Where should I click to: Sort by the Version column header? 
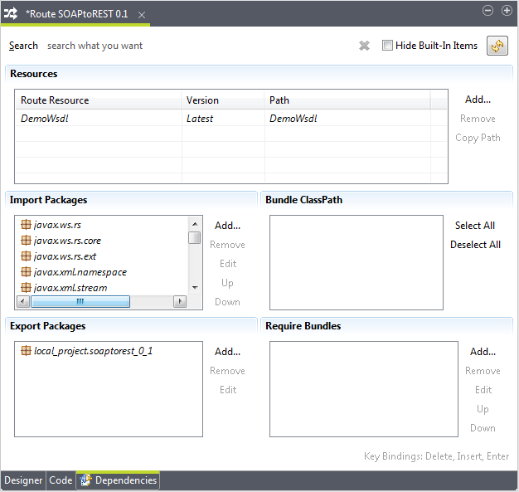click(x=222, y=100)
